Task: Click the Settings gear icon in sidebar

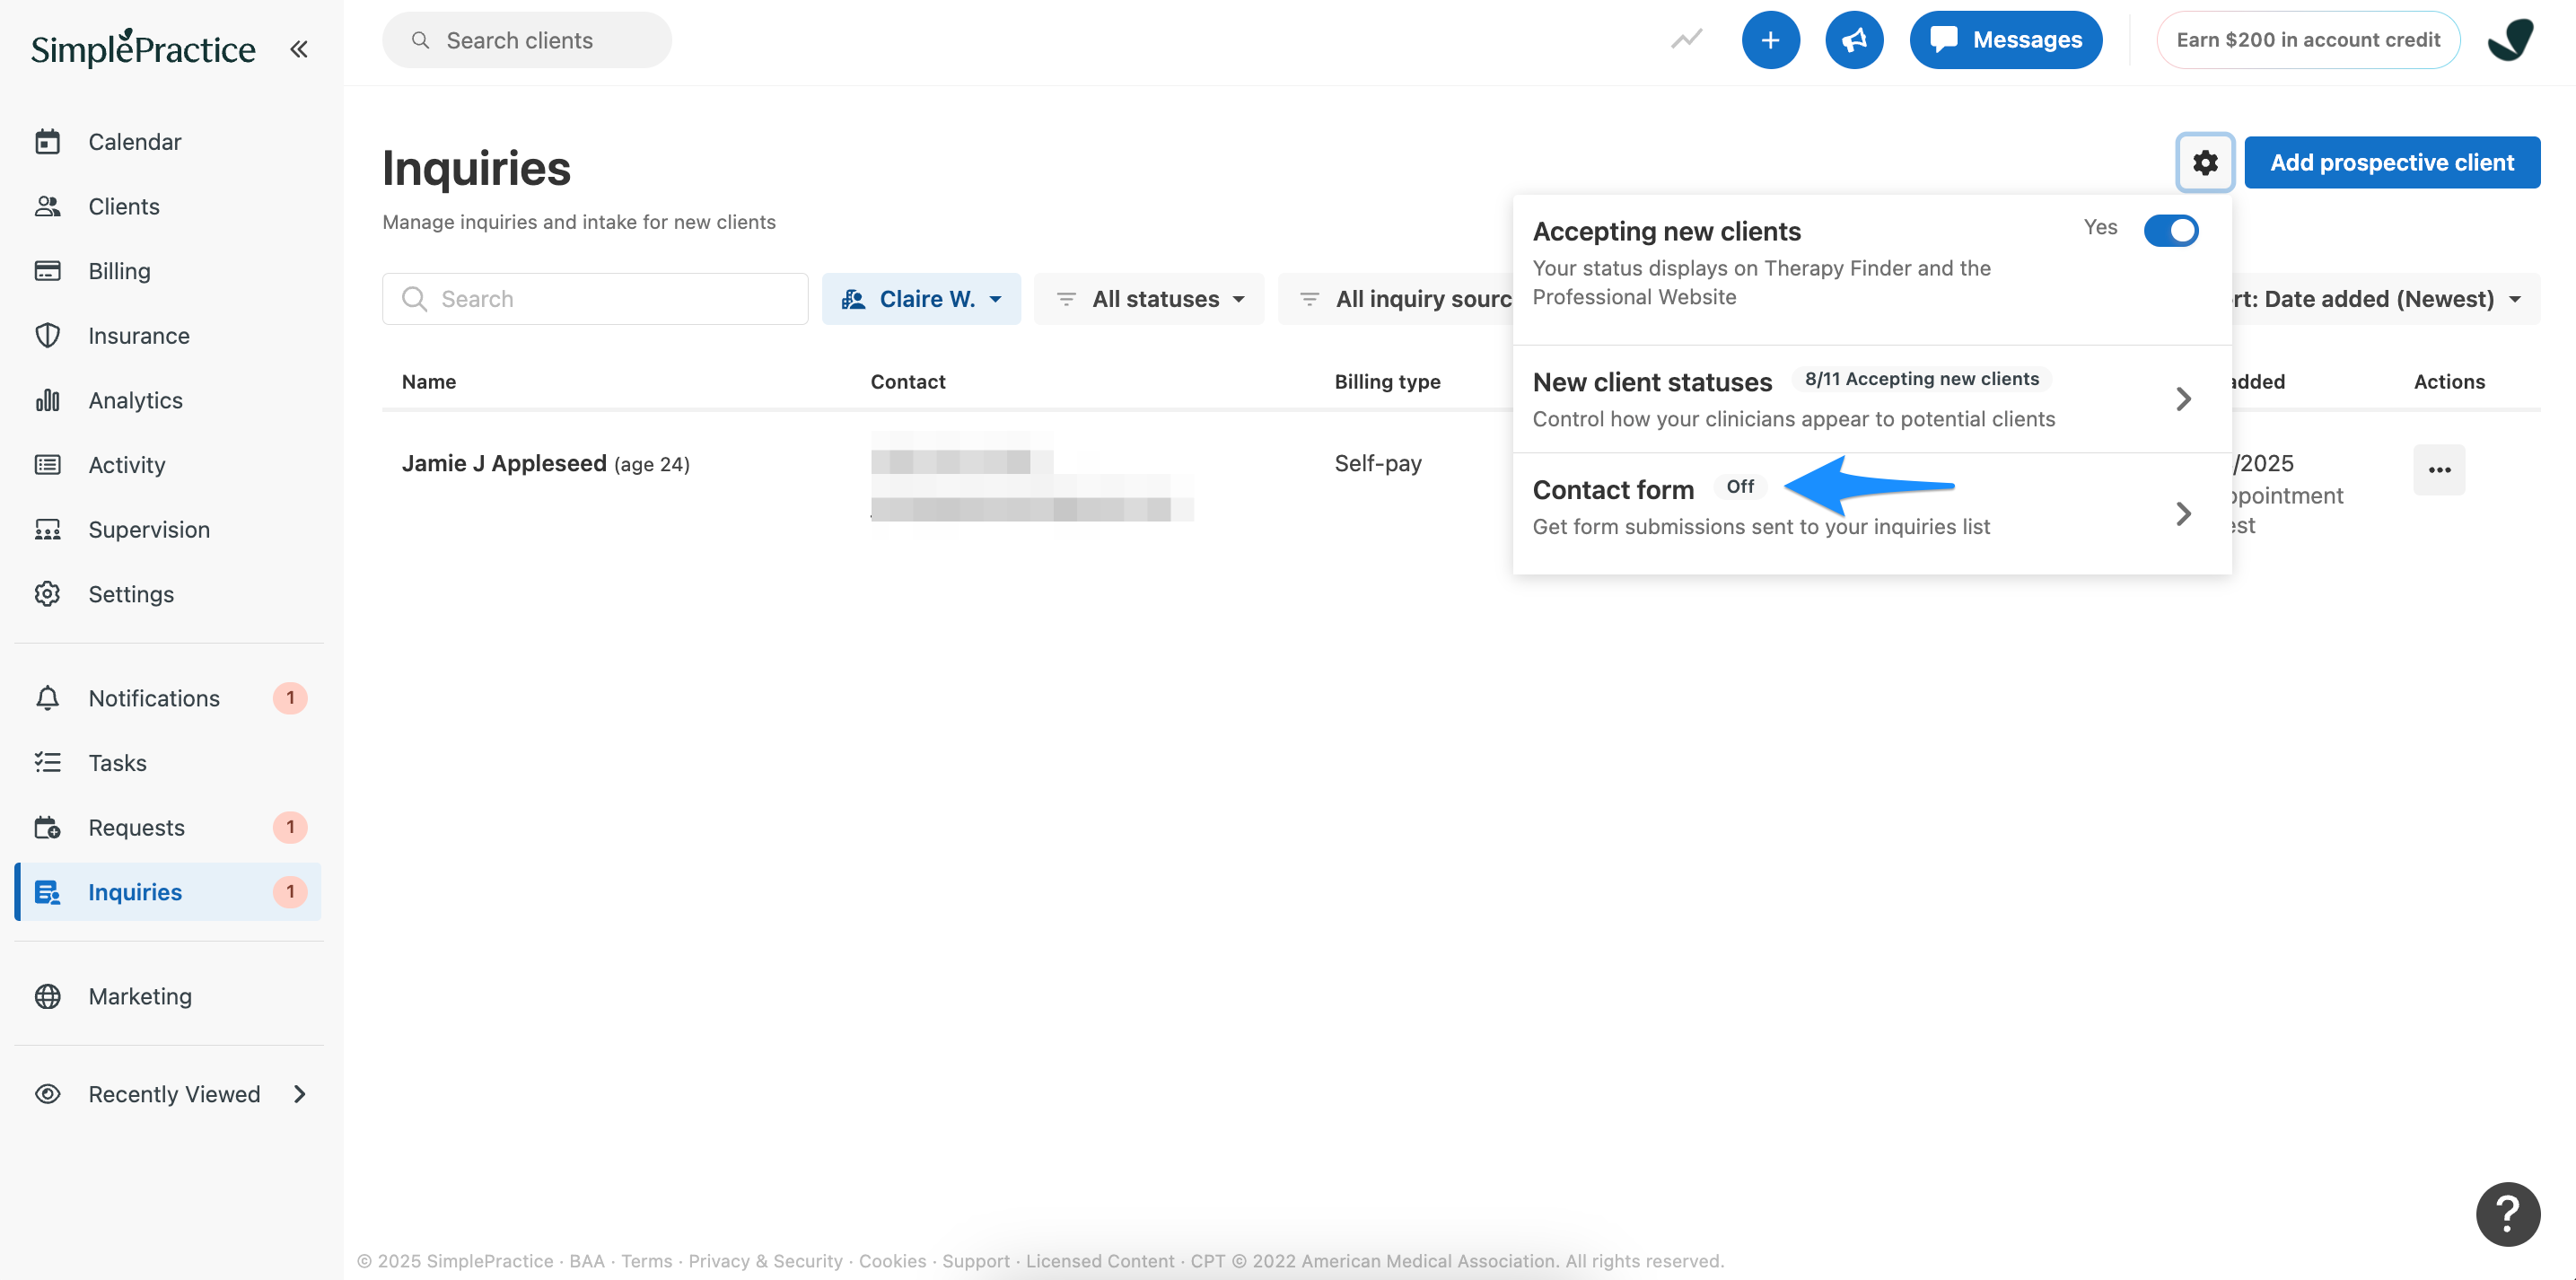Action: coord(47,594)
